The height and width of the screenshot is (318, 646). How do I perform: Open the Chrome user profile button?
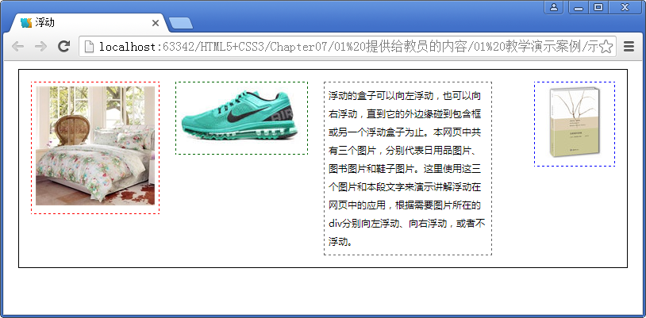point(554,7)
